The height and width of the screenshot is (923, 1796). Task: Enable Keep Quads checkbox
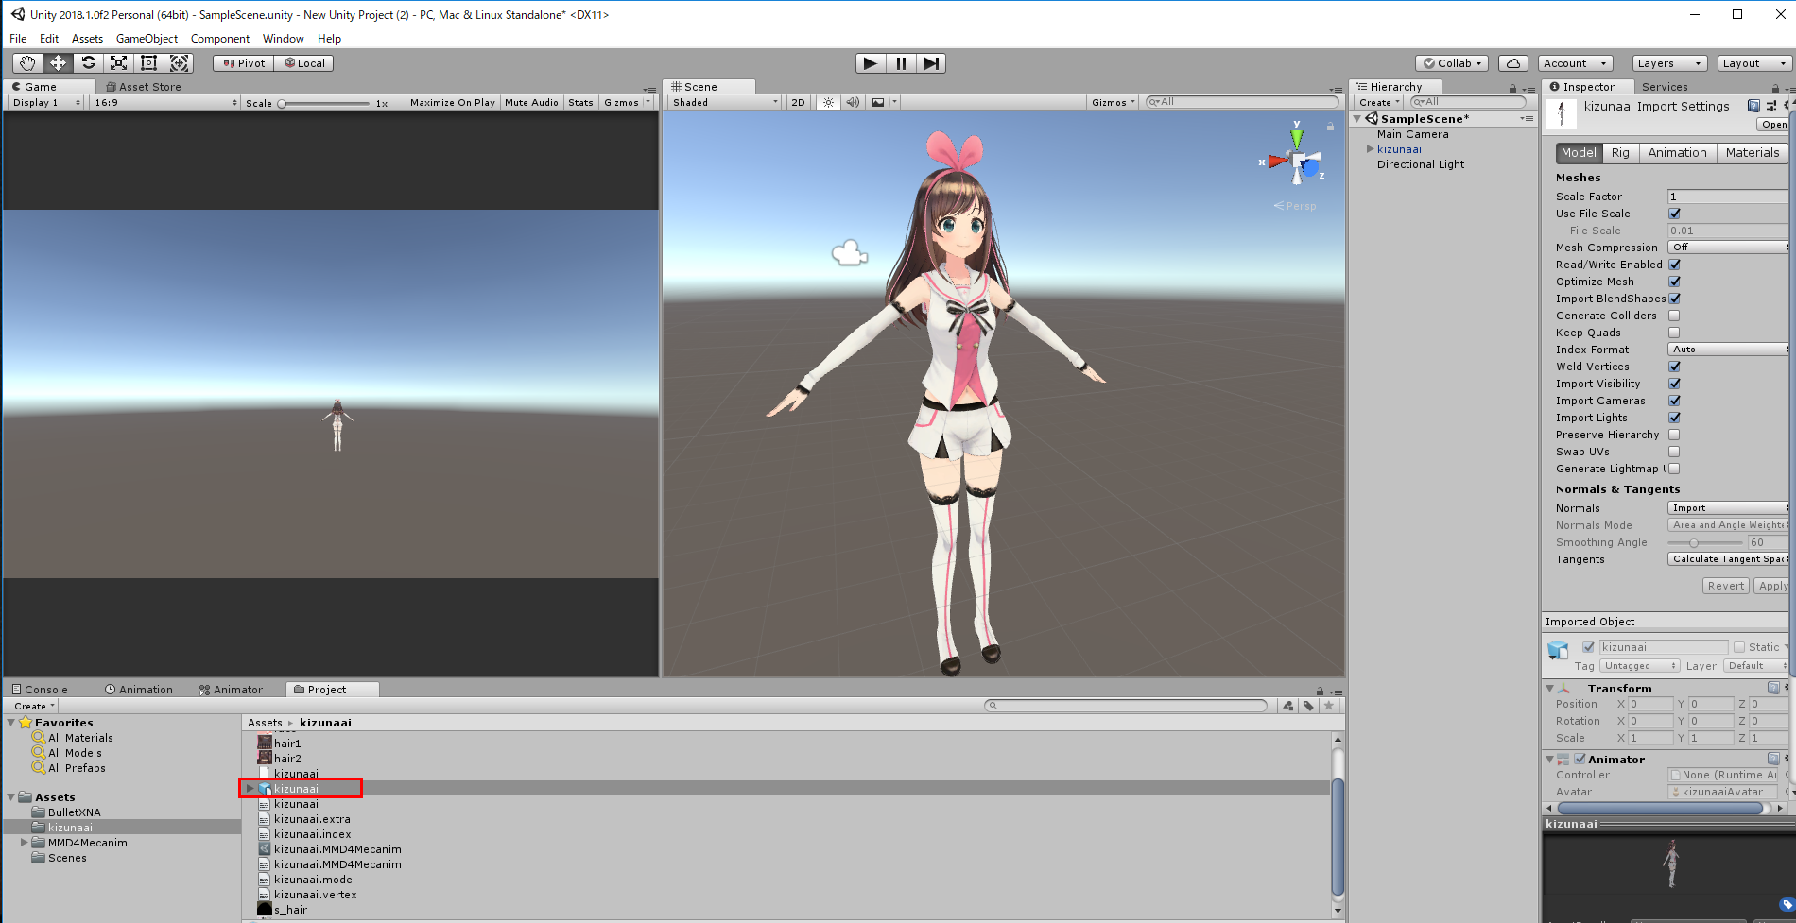[1674, 333]
